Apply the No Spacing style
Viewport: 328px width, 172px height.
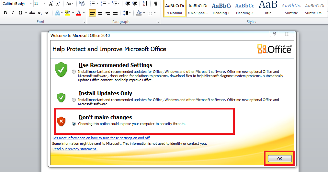198,8
